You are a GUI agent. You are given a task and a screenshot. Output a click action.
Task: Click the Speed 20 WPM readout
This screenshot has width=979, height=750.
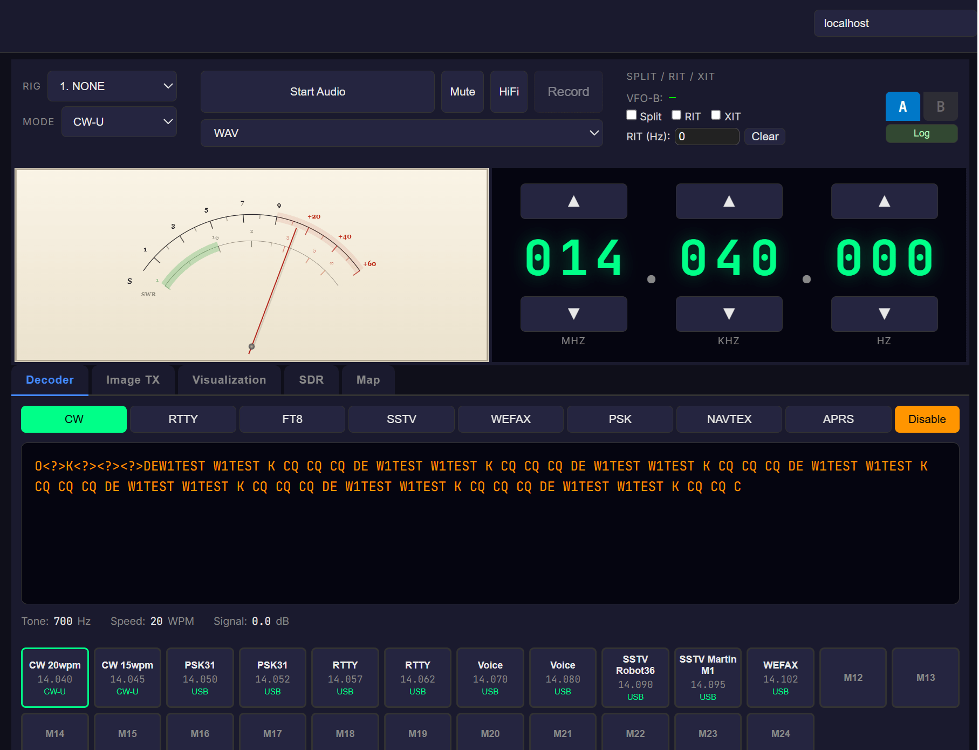coord(152,621)
